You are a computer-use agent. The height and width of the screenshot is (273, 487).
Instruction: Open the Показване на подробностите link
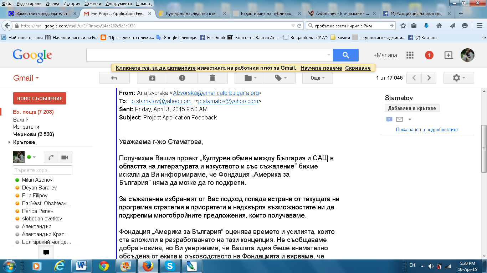tap(427, 130)
